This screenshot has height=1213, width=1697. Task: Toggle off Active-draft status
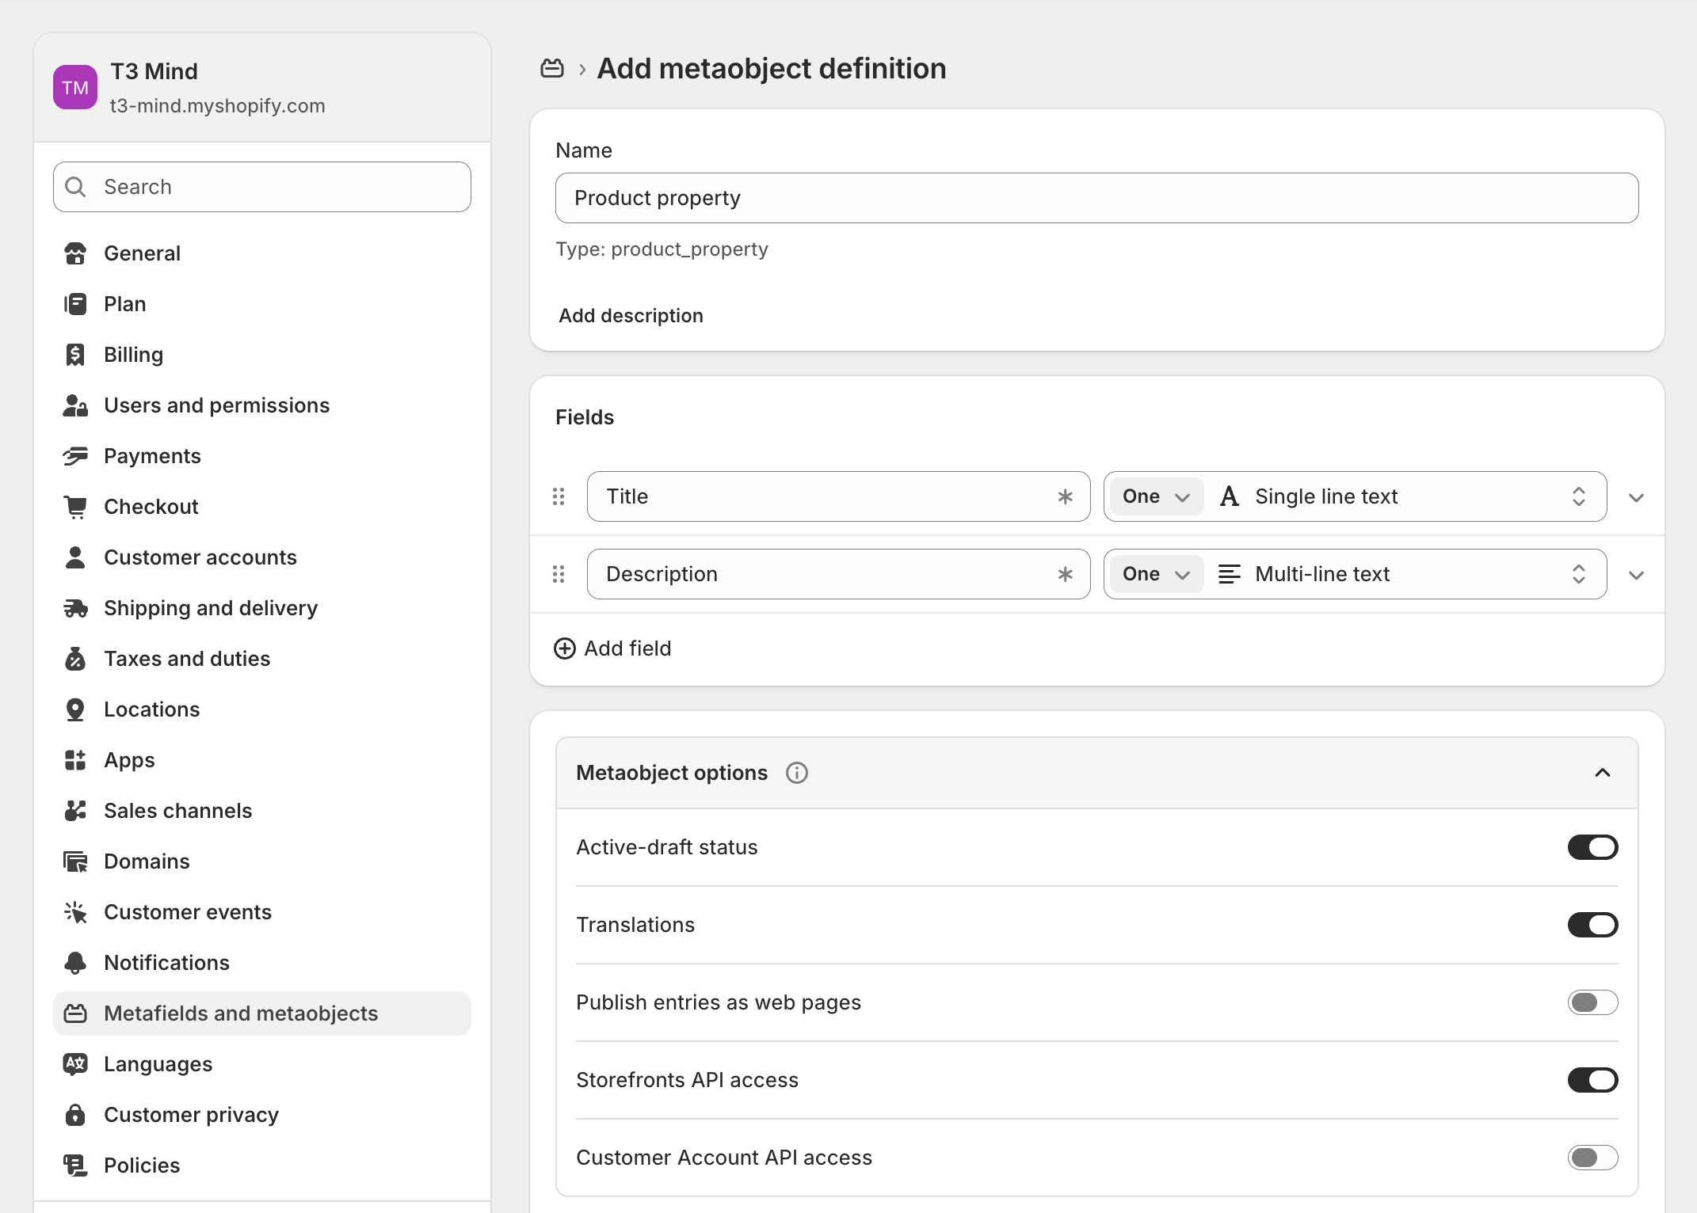(x=1593, y=847)
